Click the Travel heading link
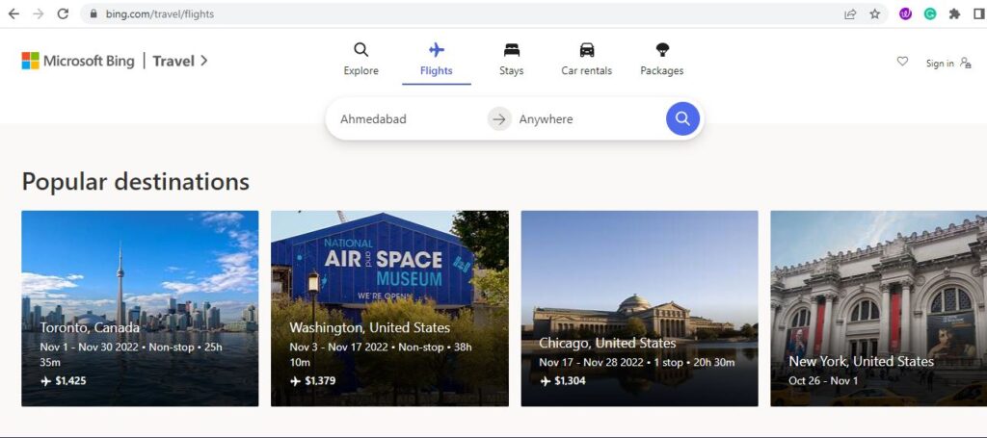987x438 pixels. pyautogui.click(x=173, y=61)
